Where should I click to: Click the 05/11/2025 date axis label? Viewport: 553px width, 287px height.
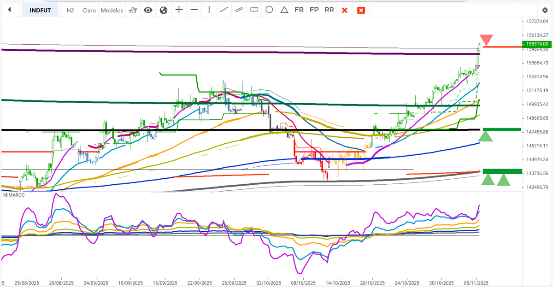tap(476, 283)
